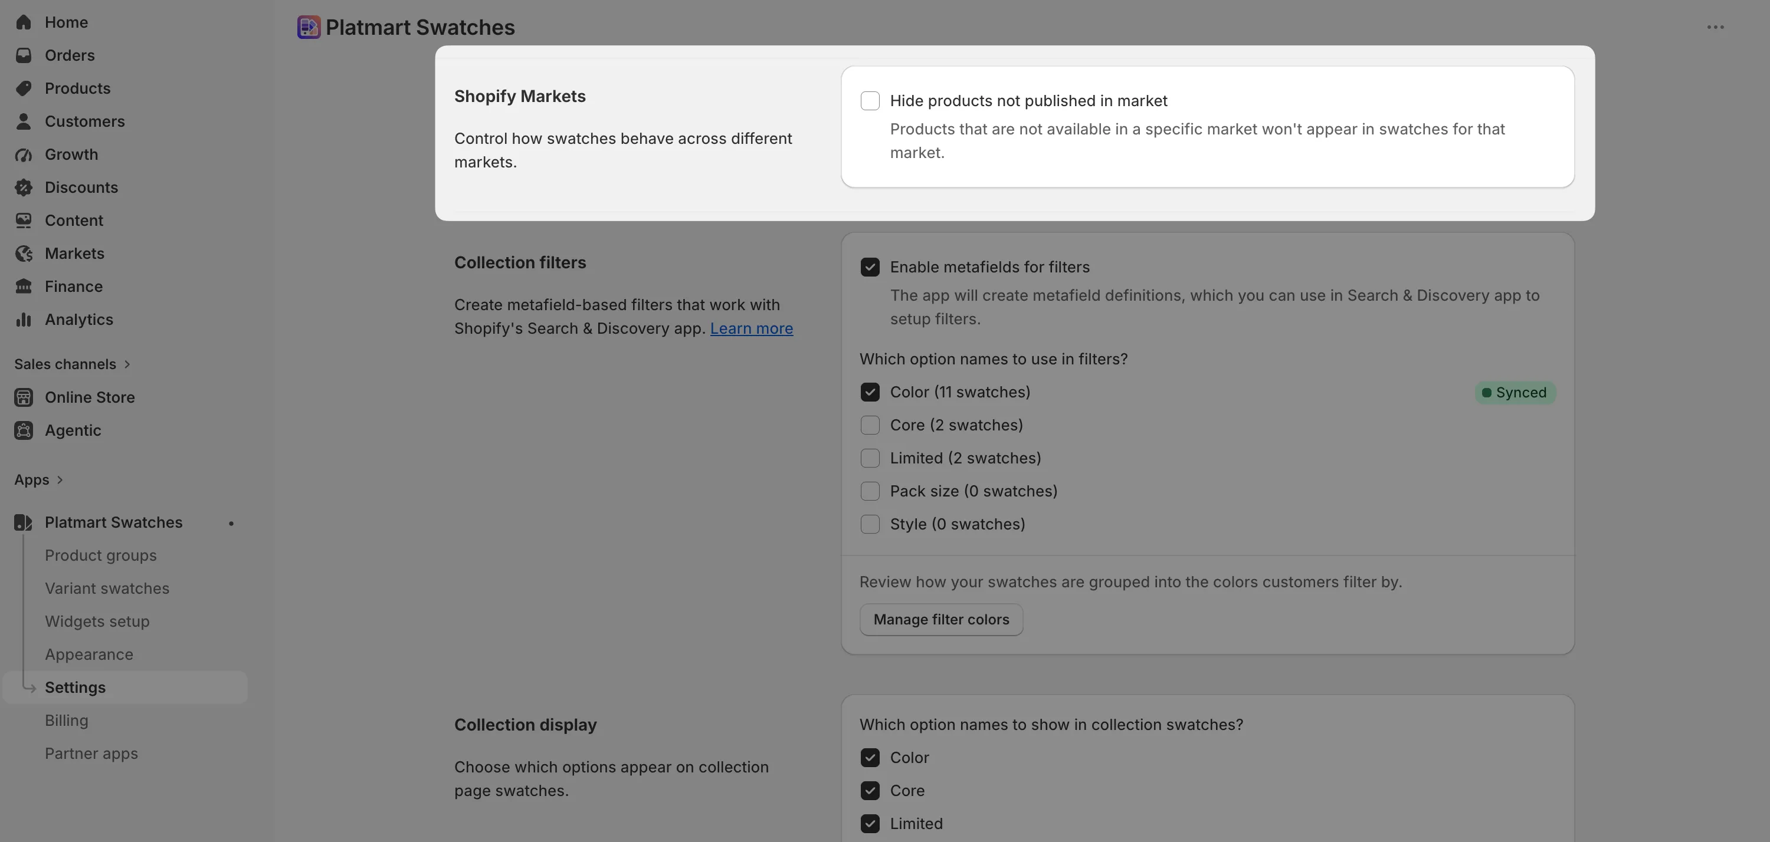The width and height of the screenshot is (1770, 842).
Task: Click the Finance bank icon
Action: point(24,287)
